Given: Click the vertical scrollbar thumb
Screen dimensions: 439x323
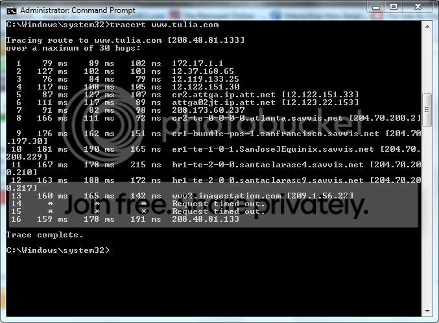Looking at the screenshot, I should [427, 110].
